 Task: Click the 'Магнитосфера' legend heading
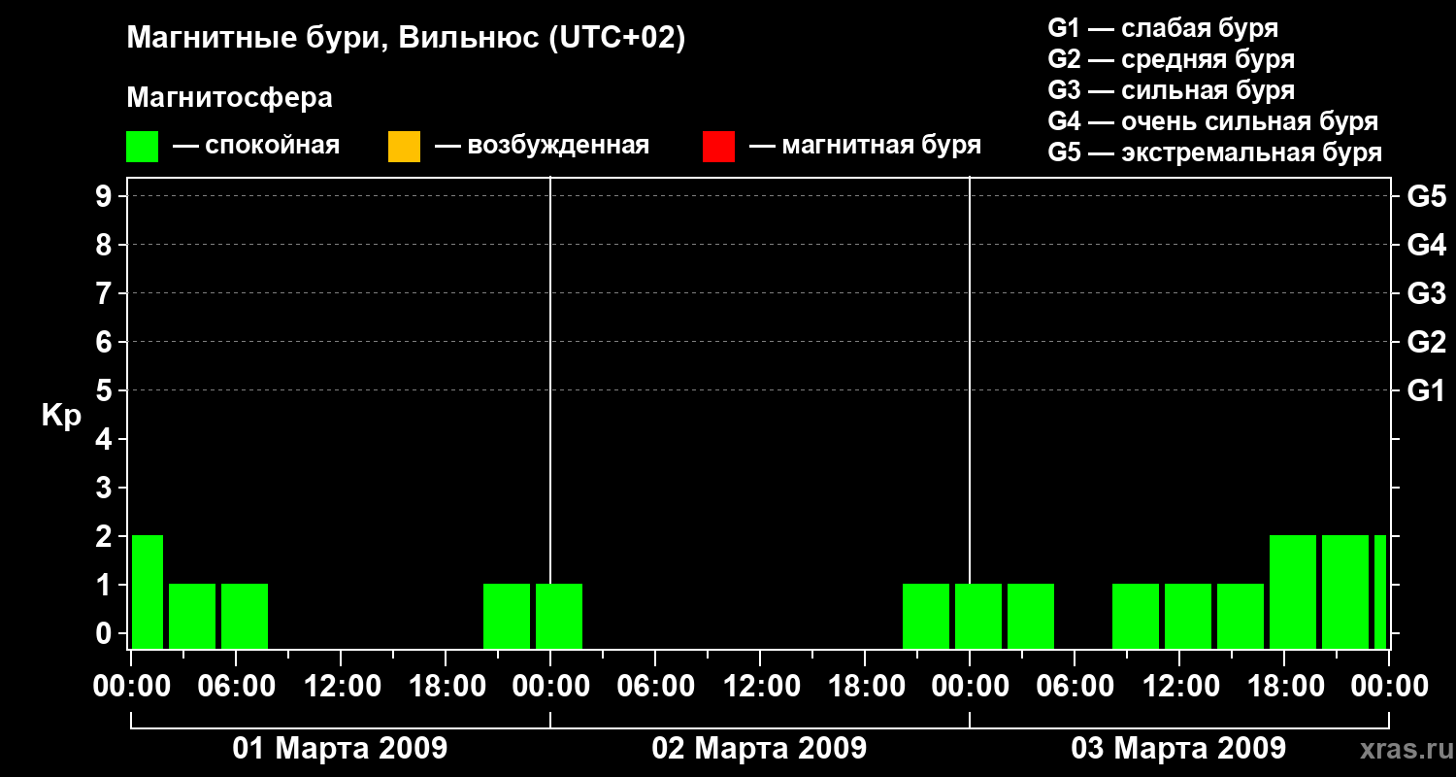(x=229, y=98)
